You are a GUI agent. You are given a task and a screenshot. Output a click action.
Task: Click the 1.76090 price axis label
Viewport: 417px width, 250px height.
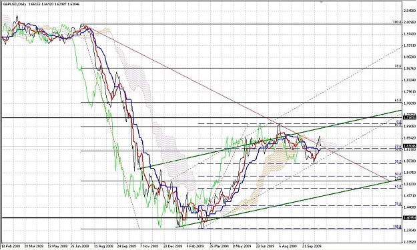click(410, 103)
